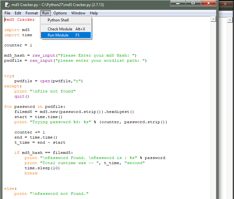Click the 'please enter your wordlist path' string
Screen dimensions: 234x199
[x=100, y=61]
